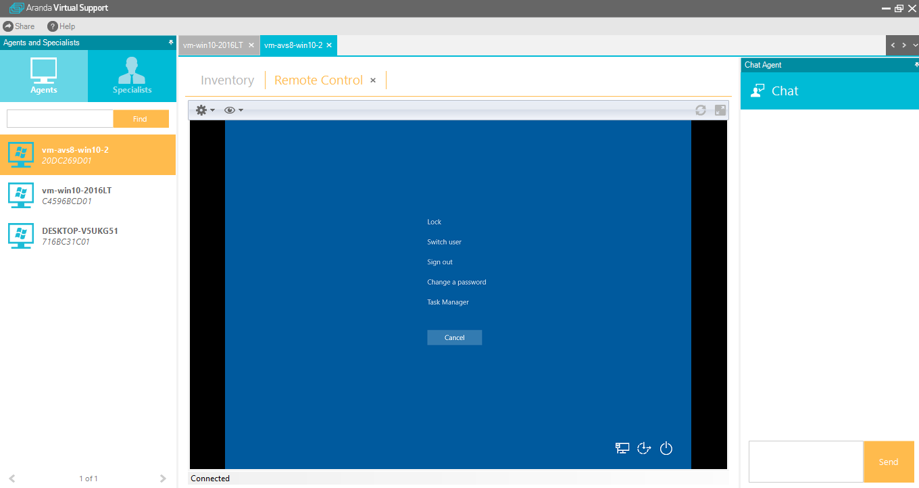Viewport: 919px width, 488px height.
Task: Click the Connected status text
Action: pos(210,479)
